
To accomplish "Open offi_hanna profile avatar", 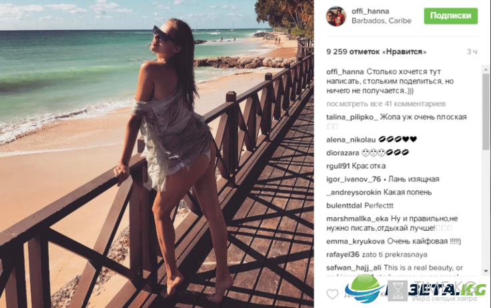I will [336, 16].
